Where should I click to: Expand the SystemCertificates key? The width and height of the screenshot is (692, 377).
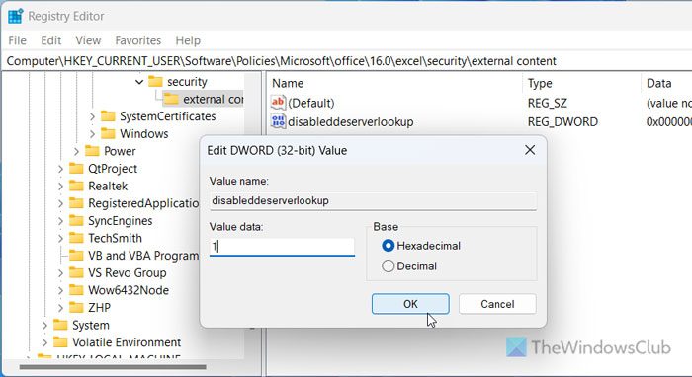92,116
